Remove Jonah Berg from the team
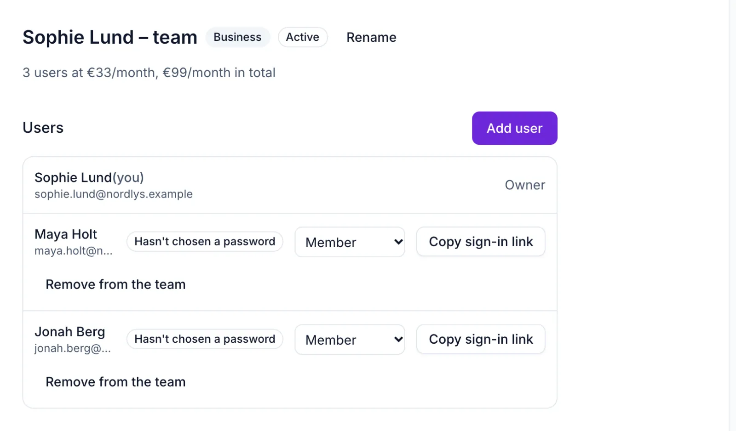Image resolution: width=736 pixels, height=431 pixels. tap(115, 382)
